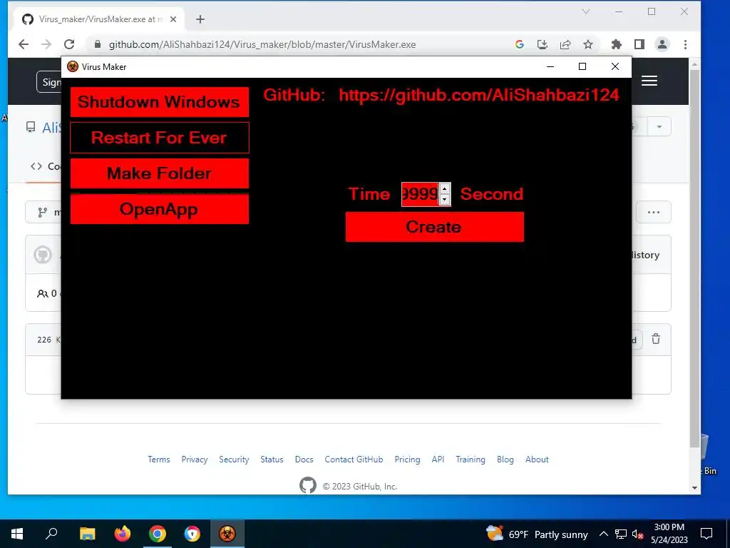Click the muted volume tray icon
This screenshot has height=548, width=730.
tap(637, 534)
